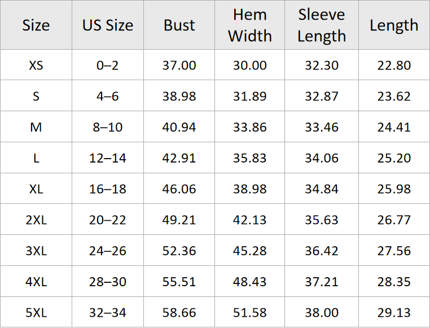
Task: Click the Length column header
Action: click(394, 25)
